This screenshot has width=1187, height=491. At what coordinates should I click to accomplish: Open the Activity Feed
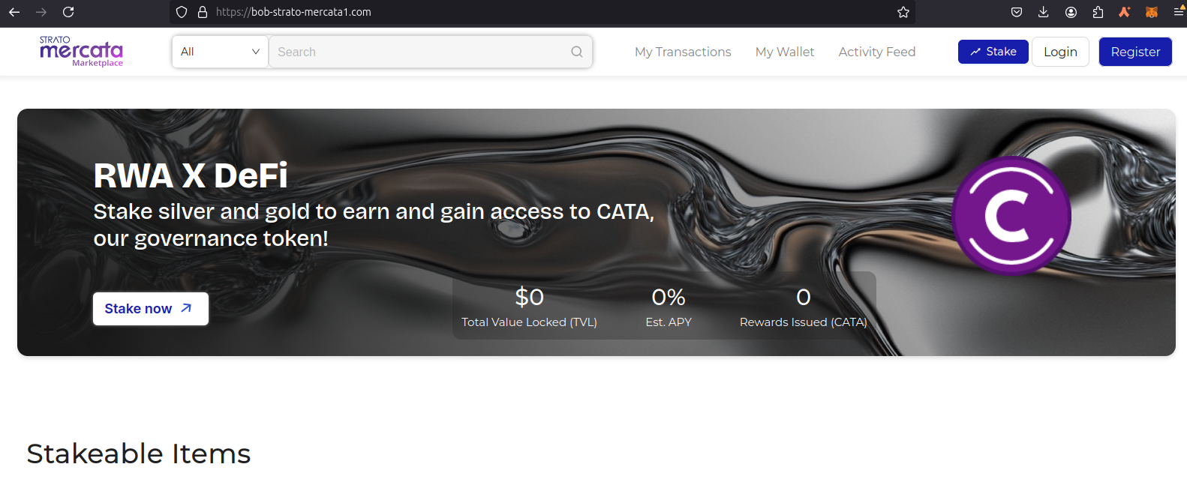(x=877, y=52)
